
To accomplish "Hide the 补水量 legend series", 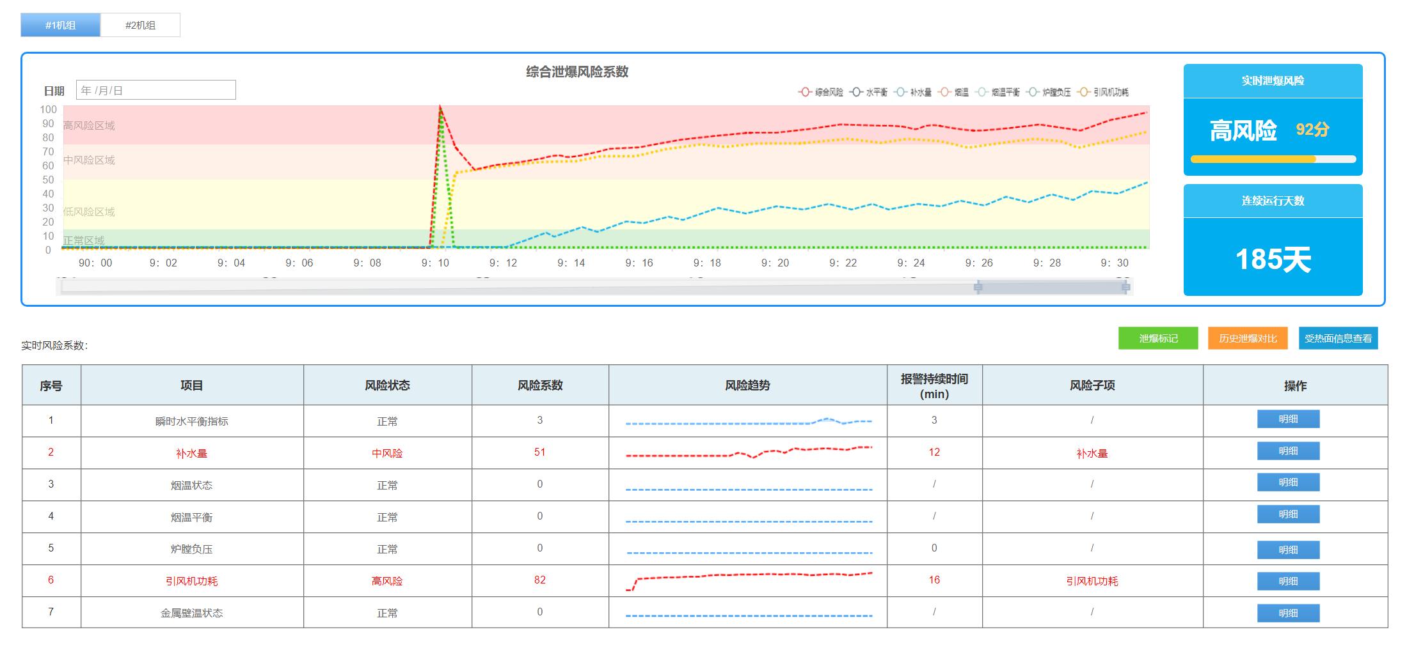I will click(913, 92).
